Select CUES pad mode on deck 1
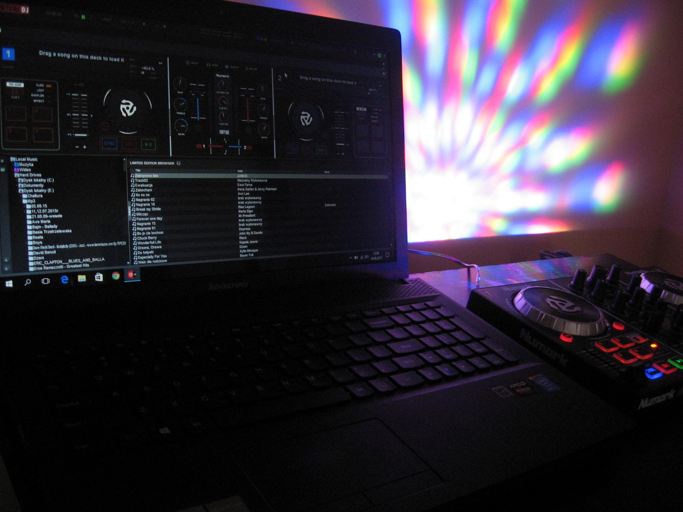The width and height of the screenshot is (683, 512). click(x=40, y=85)
